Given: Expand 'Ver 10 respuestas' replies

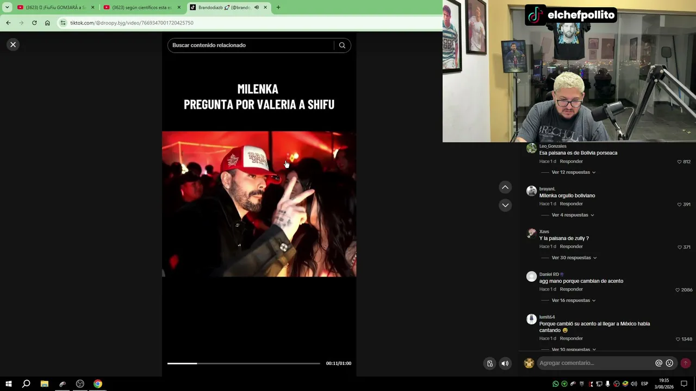Looking at the screenshot, I should (574, 349).
